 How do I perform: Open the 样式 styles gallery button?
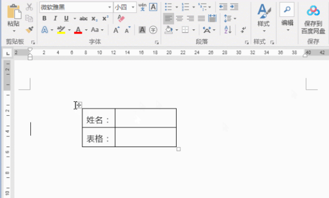click(x=264, y=18)
